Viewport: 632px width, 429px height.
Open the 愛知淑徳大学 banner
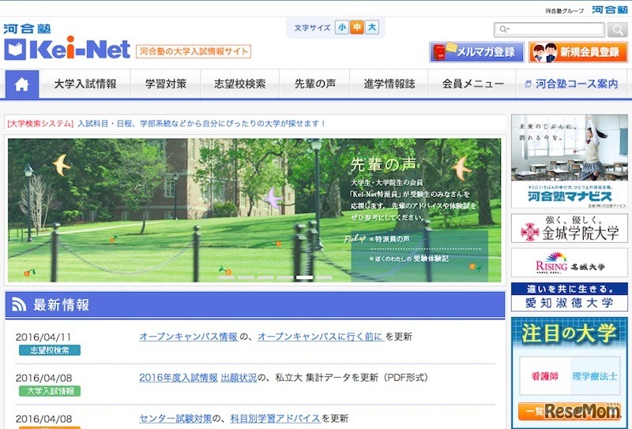point(570,297)
